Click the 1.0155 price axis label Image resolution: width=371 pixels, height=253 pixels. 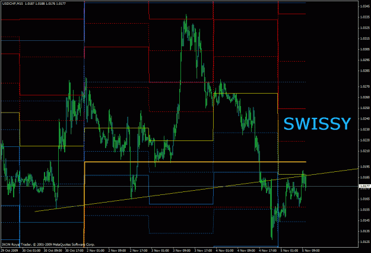pos(365,210)
